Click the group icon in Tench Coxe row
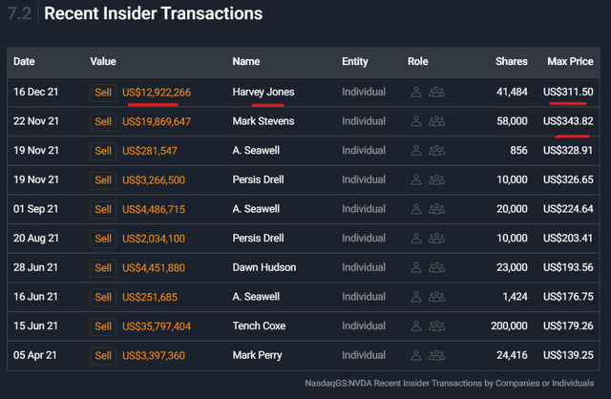The width and height of the screenshot is (611, 399). click(437, 326)
